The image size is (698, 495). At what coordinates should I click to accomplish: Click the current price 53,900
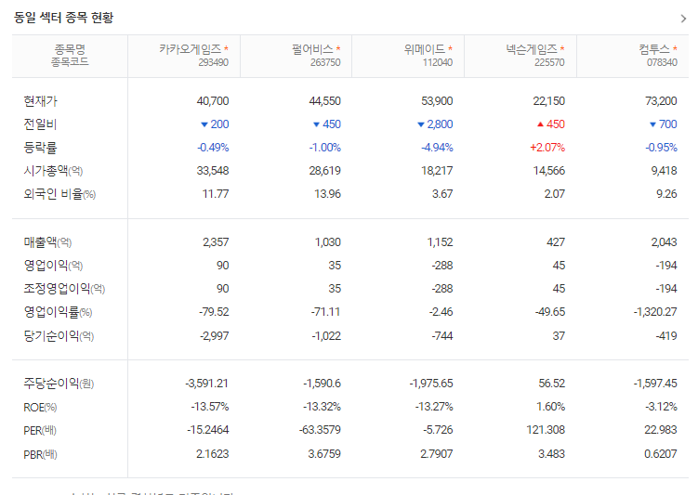(437, 101)
